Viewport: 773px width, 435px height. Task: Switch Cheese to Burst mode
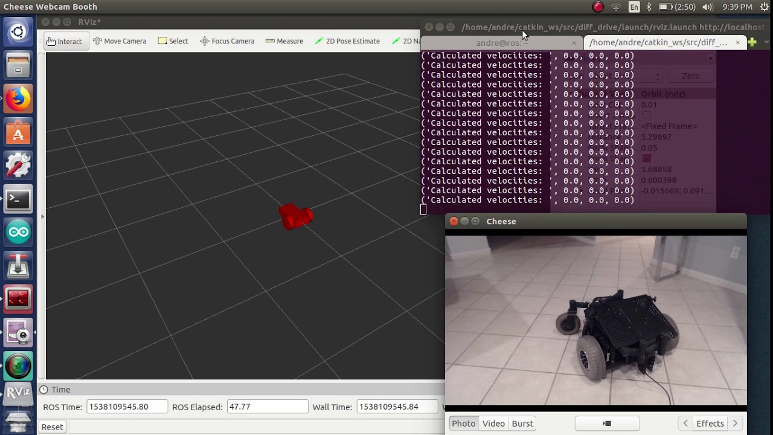pos(522,424)
